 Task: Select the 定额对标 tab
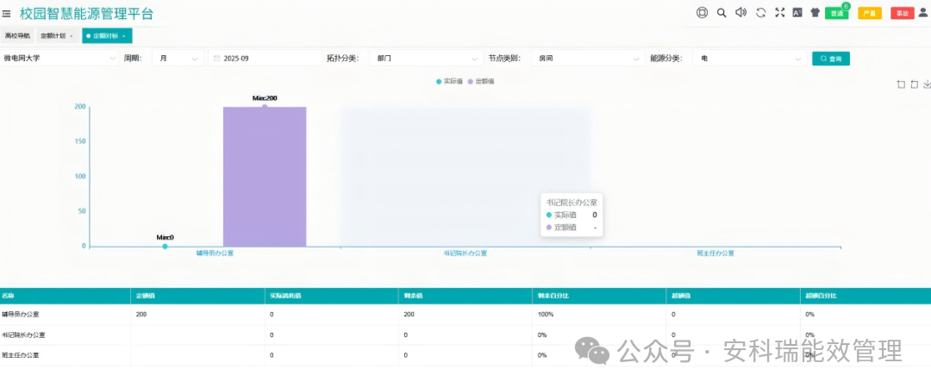[x=105, y=36]
